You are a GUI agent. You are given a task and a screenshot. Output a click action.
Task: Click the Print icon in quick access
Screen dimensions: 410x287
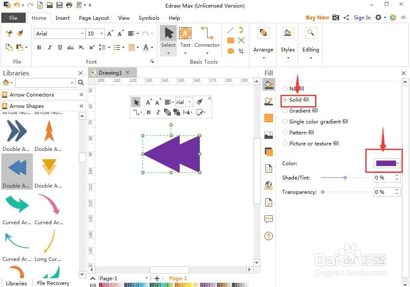(x=69, y=5)
